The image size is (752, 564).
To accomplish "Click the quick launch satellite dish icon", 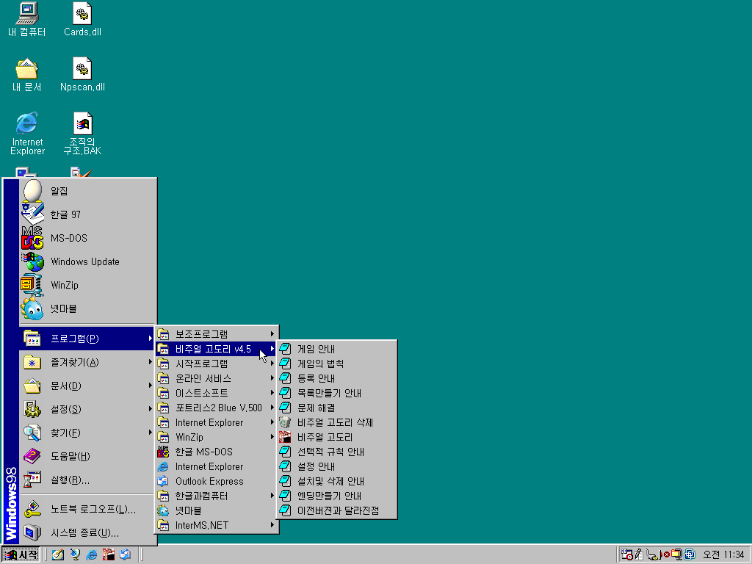I will coord(75,555).
